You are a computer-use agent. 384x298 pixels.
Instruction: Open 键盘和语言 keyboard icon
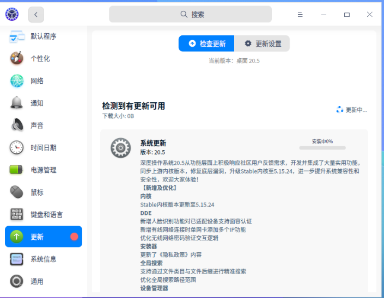pyautogui.click(x=17, y=214)
